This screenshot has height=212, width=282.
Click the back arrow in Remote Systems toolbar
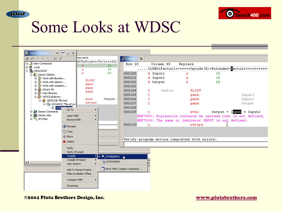pos(38,58)
